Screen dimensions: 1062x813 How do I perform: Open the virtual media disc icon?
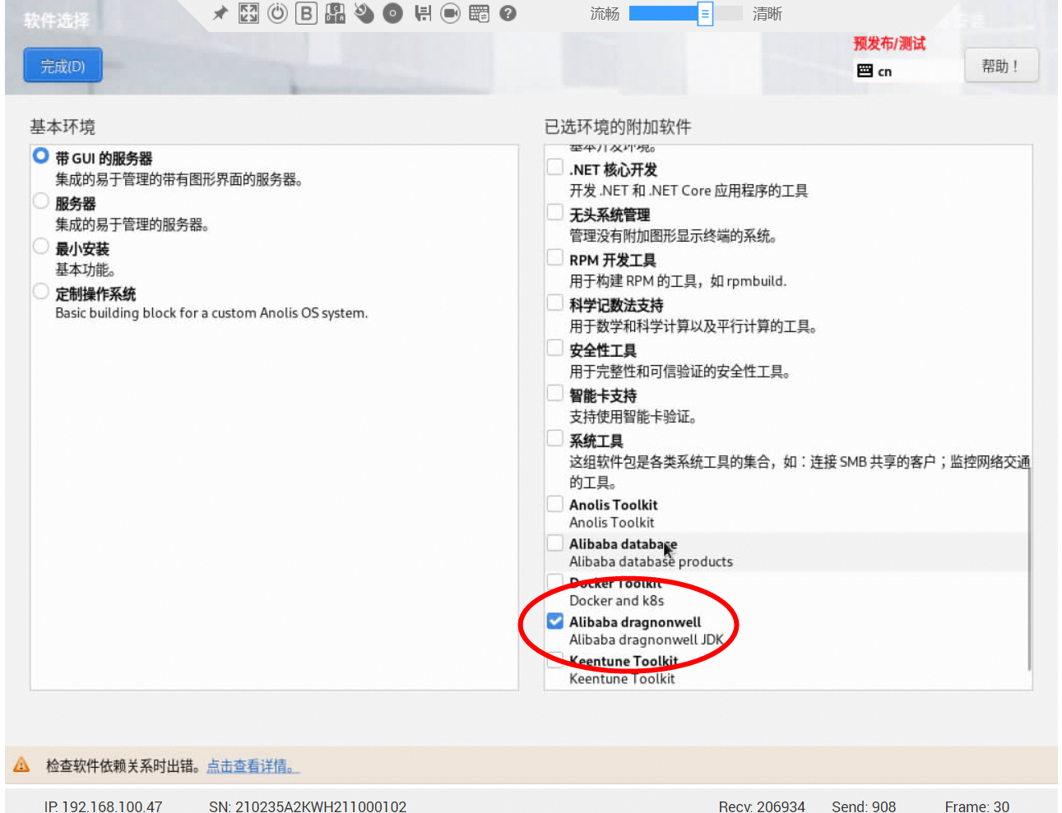coord(392,13)
